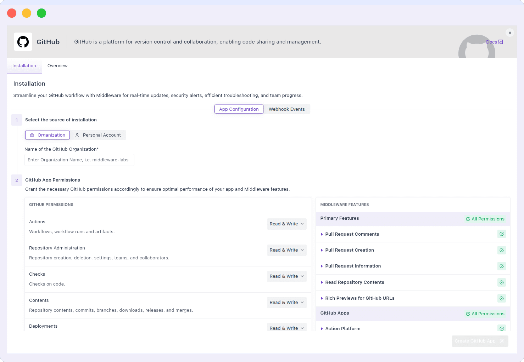
Task: Click the green check beside Read Repository Contents
Action: [x=501, y=282]
